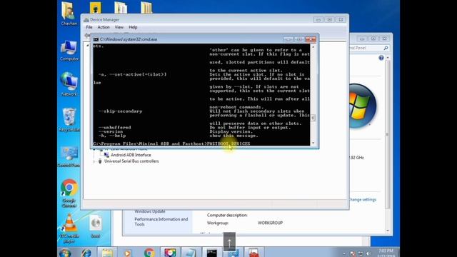The height and width of the screenshot is (257, 457).
Task: Click the volume icon in system tray
Action: 368,253
